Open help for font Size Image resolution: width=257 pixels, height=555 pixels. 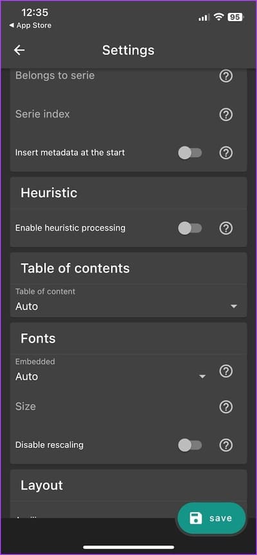[226, 407]
